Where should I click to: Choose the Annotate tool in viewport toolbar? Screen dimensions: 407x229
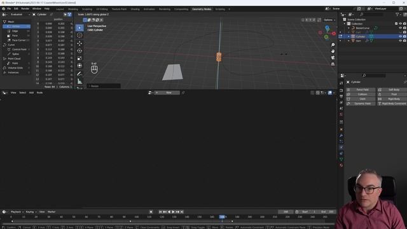[x=79, y=74]
